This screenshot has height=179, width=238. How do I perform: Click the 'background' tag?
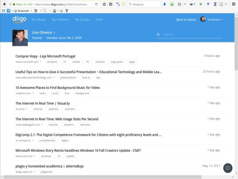(x=82, y=93)
